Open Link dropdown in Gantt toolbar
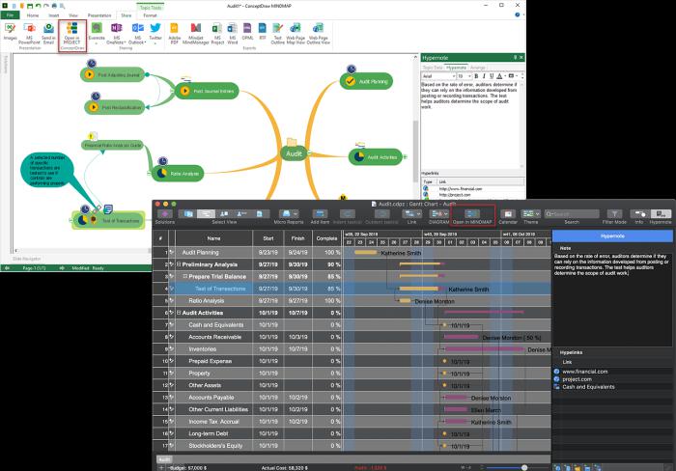This screenshot has height=471, width=676. [x=418, y=213]
